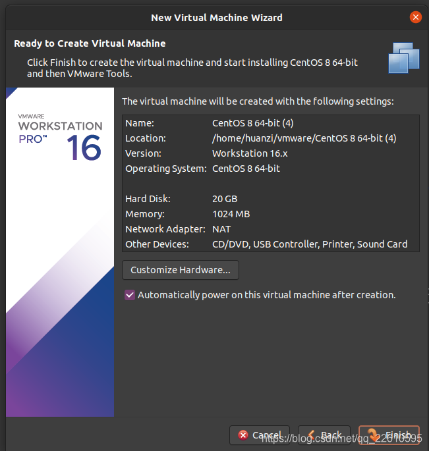Select the hard disk value '20 GB'
This screenshot has width=429, height=451.
click(225, 199)
